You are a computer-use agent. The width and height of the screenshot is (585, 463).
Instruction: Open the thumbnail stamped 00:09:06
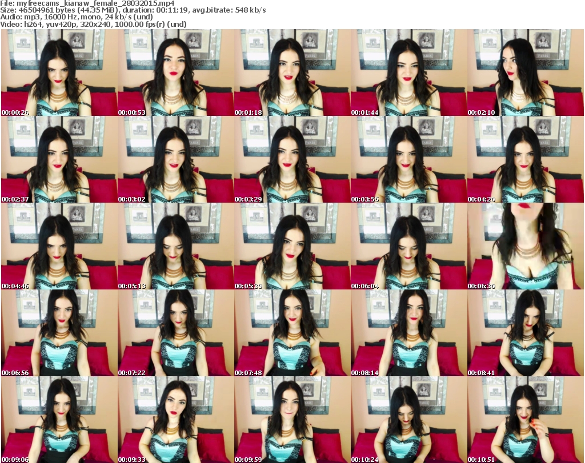point(59,420)
